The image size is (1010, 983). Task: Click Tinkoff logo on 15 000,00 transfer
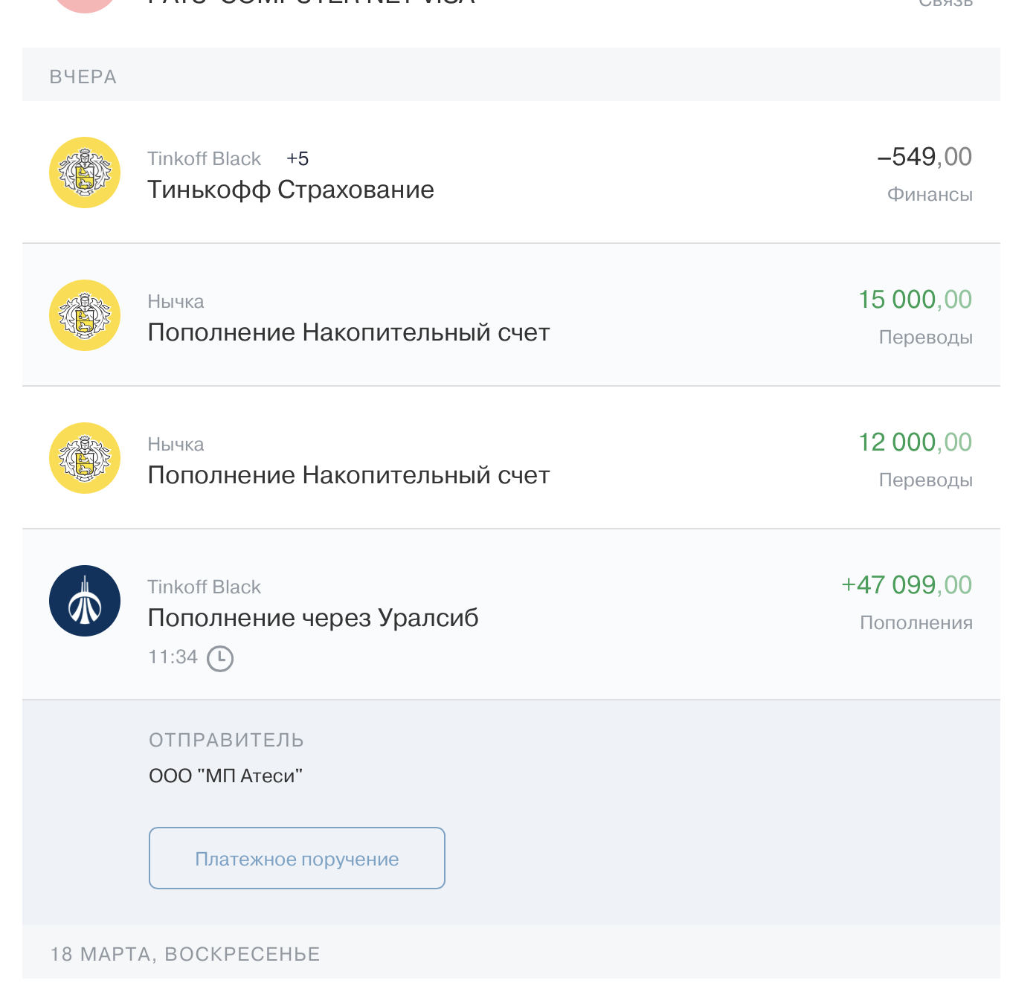85,315
